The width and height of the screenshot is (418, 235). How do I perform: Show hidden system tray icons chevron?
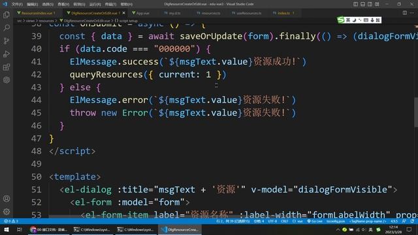pos(338,229)
